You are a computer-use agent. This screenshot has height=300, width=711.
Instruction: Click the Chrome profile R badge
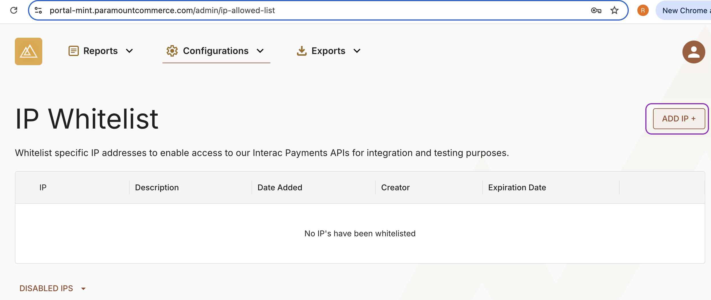(643, 10)
